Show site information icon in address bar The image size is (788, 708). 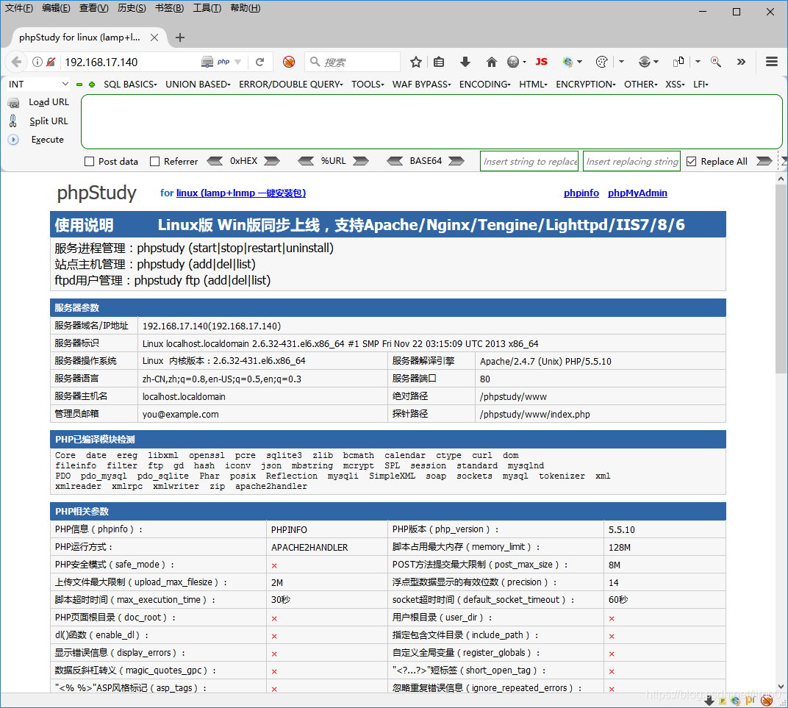(x=37, y=62)
